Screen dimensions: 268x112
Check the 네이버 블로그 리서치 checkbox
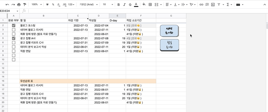[13, 30]
